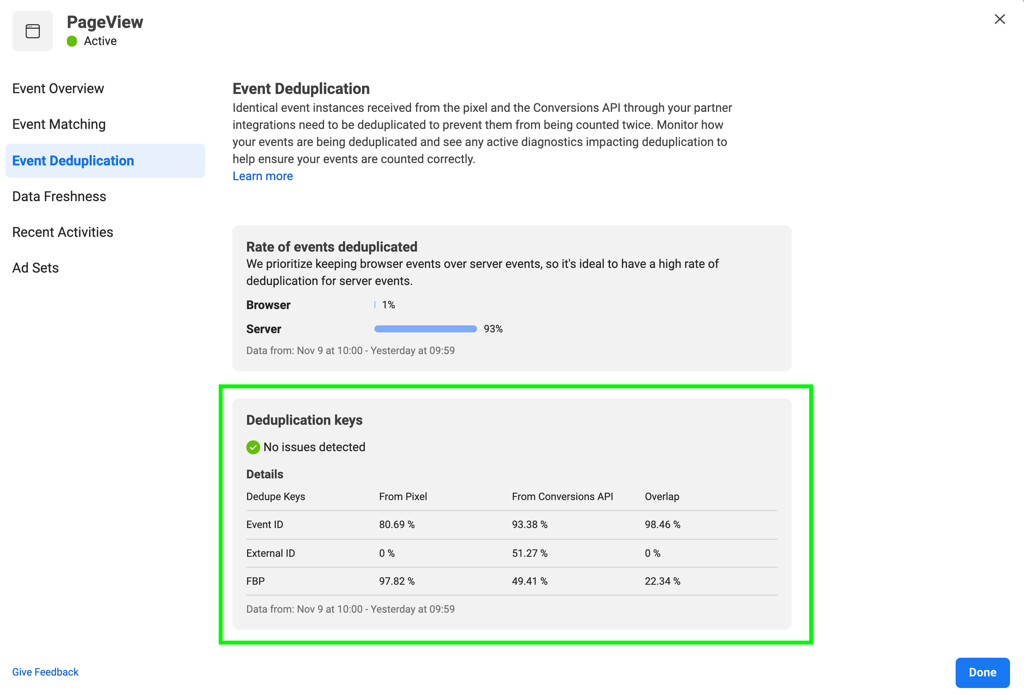Click the Done button

tap(981, 672)
